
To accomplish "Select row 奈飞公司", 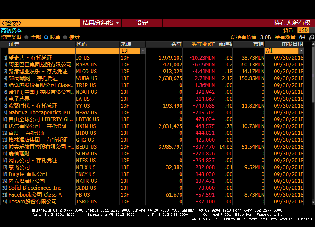I will [152, 167].
